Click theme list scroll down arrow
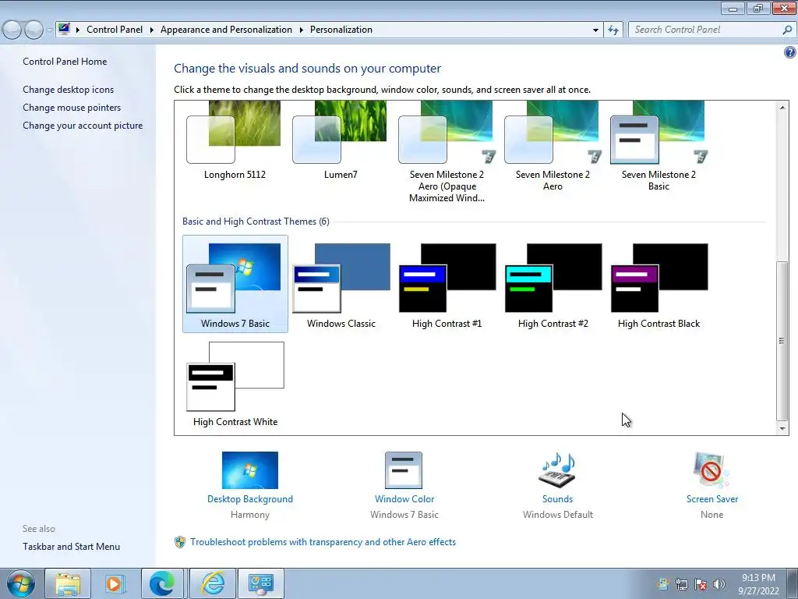The width and height of the screenshot is (798, 599). 782,429
